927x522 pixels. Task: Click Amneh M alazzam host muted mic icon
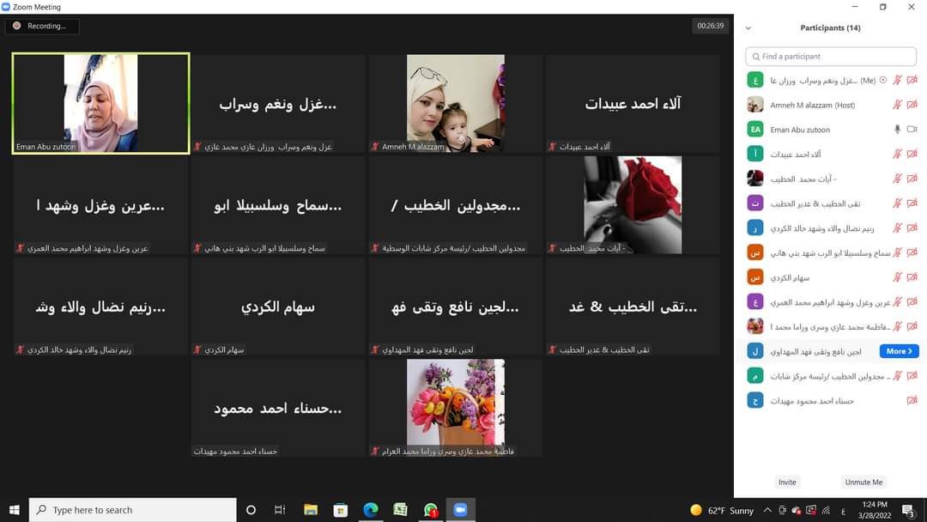[x=897, y=105]
